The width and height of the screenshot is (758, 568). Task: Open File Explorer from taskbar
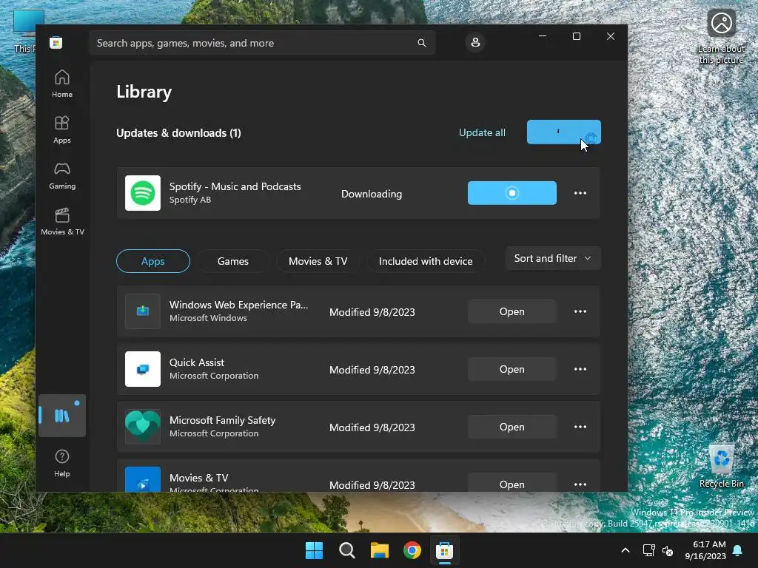[380, 550]
